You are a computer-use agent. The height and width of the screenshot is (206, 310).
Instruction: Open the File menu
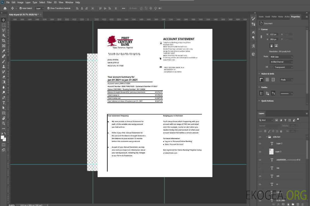point(8,2)
